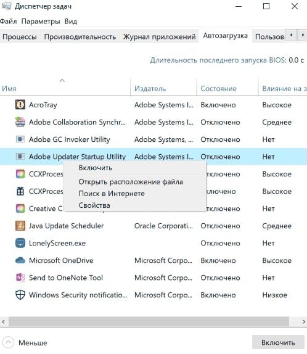Click the Send to OneNote Tool icon

[x=20, y=278]
